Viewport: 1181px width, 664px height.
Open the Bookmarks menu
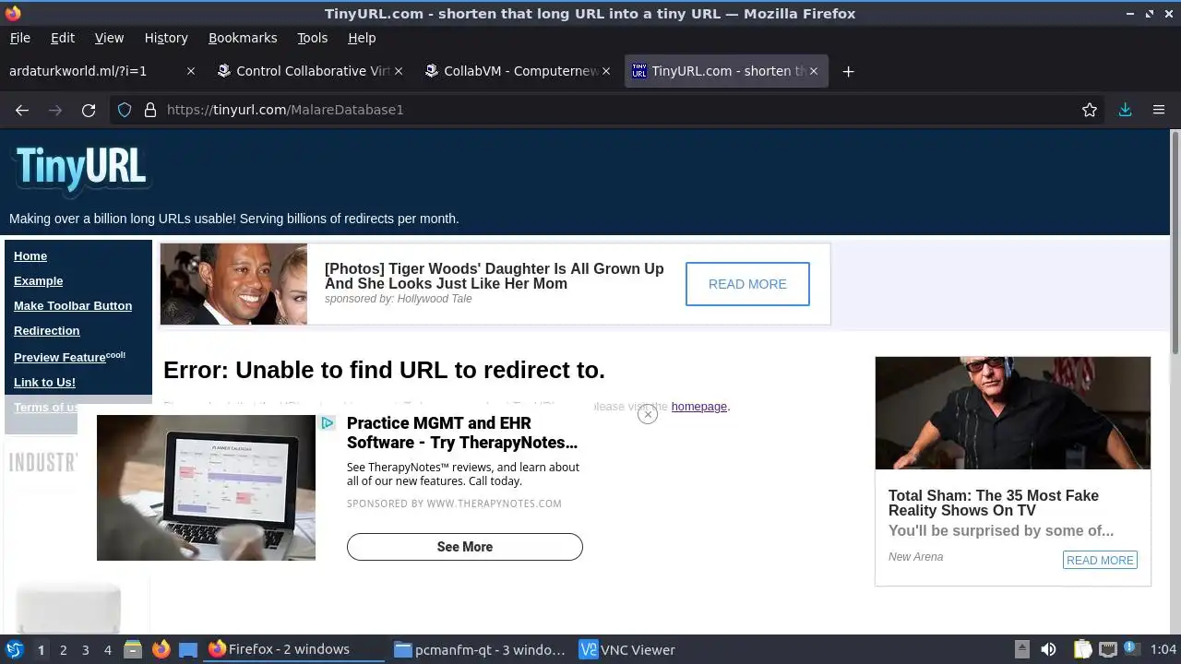pyautogui.click(x=243, y=38)
